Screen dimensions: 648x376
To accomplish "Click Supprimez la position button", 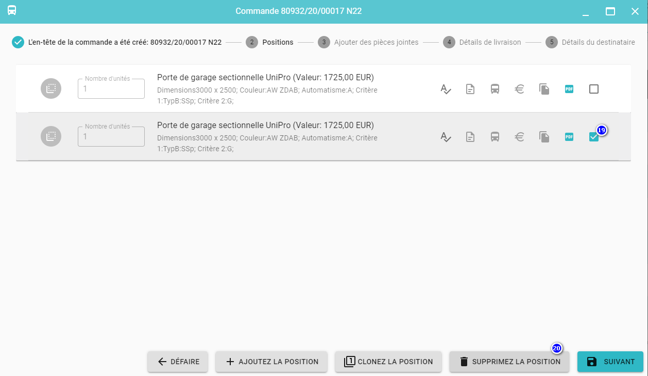I will tap(509, 362).
